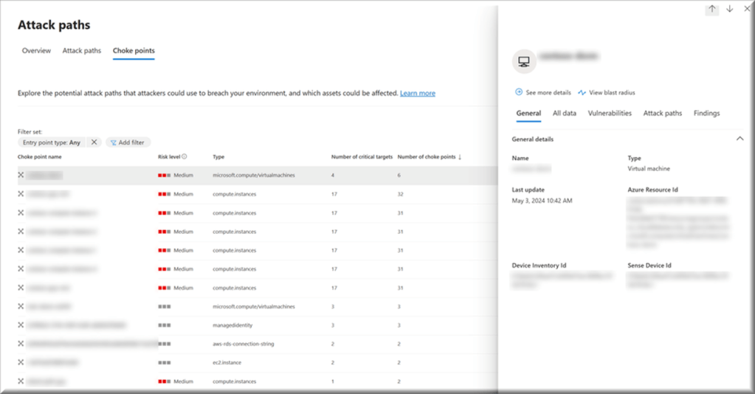
Task: Close the details side panel
Action: [747, 9]
